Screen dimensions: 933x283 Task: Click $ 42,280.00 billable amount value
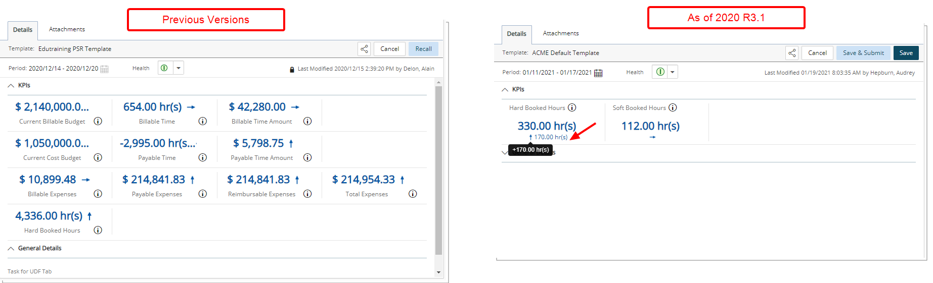257,107
